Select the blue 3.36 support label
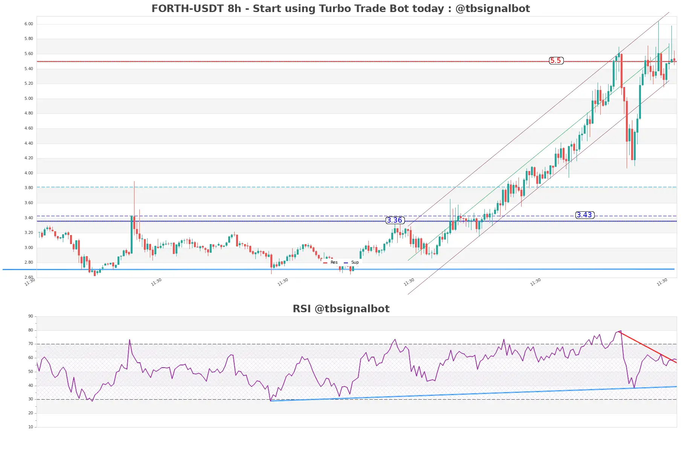The image size is (682, 455). click(x=395, y=220)
